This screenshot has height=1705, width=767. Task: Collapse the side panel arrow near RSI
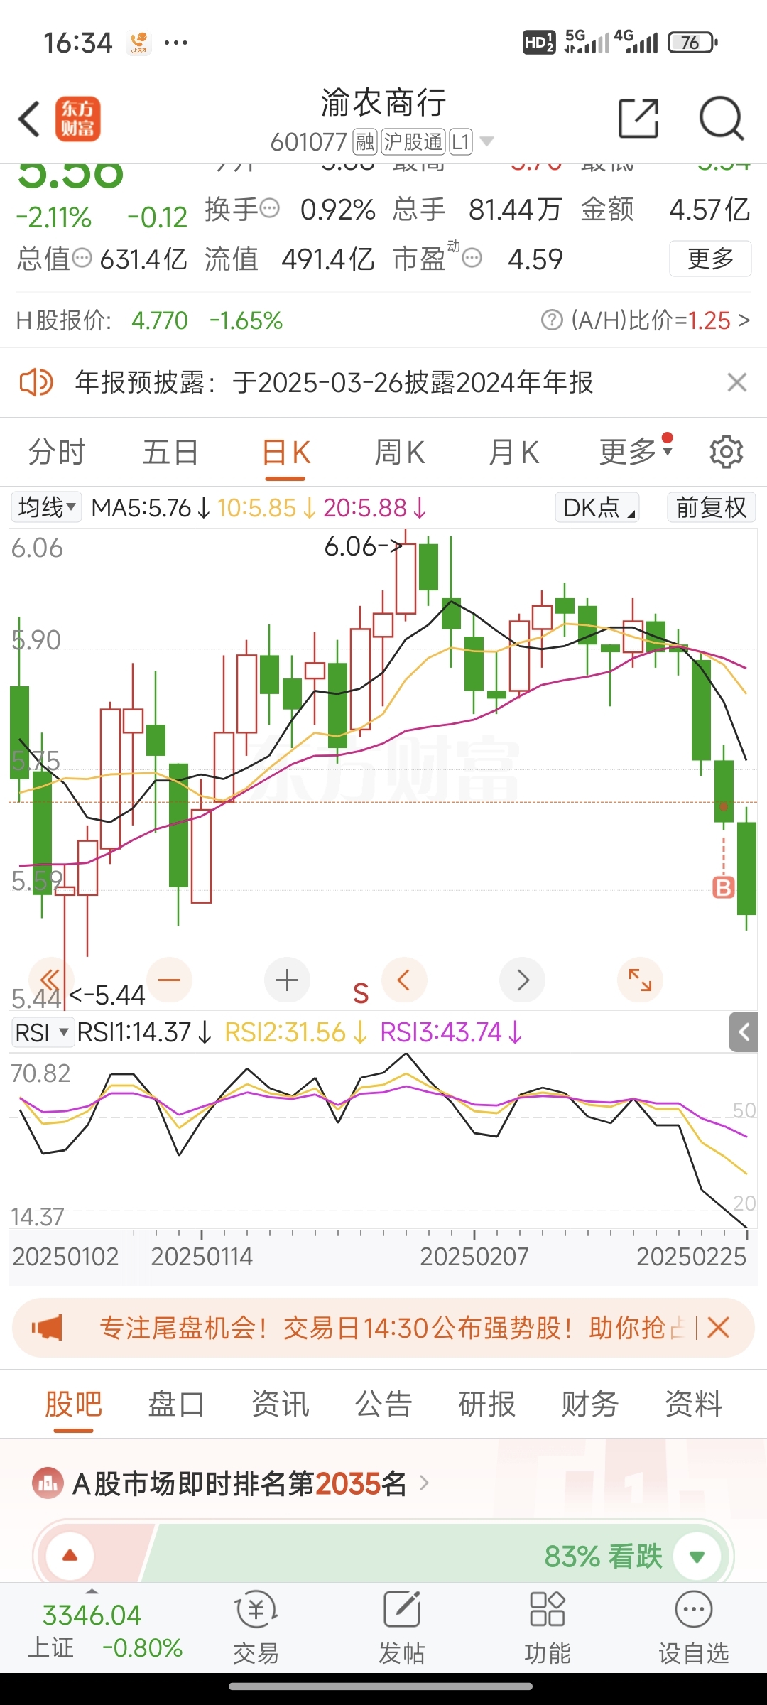click(744, 1032)
